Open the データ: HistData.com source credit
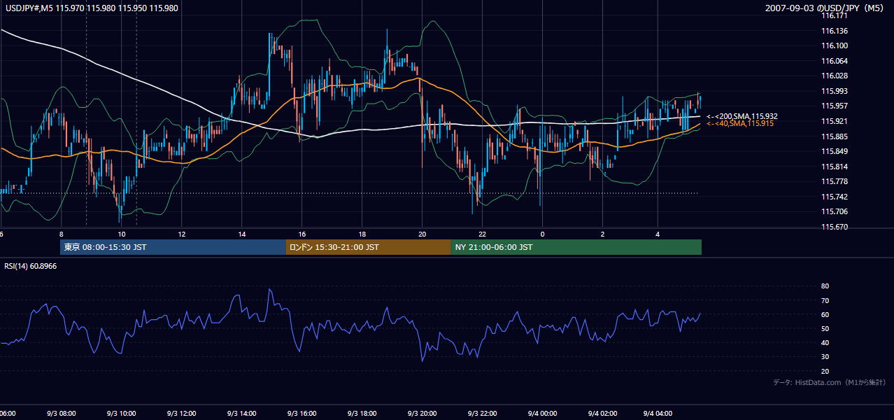The height and width of the screenshot is (420, 894). point(829,382)
